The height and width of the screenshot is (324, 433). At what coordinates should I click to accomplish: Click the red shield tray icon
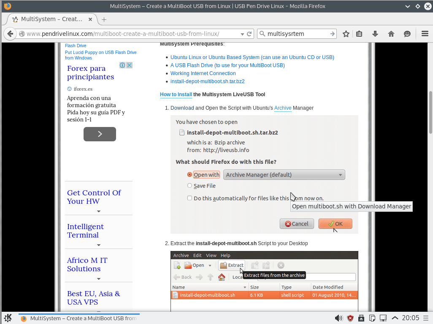(350, 318)
